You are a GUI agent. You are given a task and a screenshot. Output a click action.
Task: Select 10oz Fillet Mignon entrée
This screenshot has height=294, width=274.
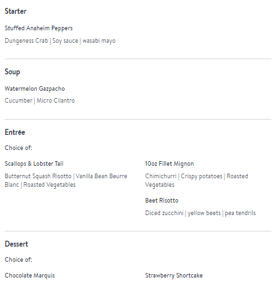[169, 164]
